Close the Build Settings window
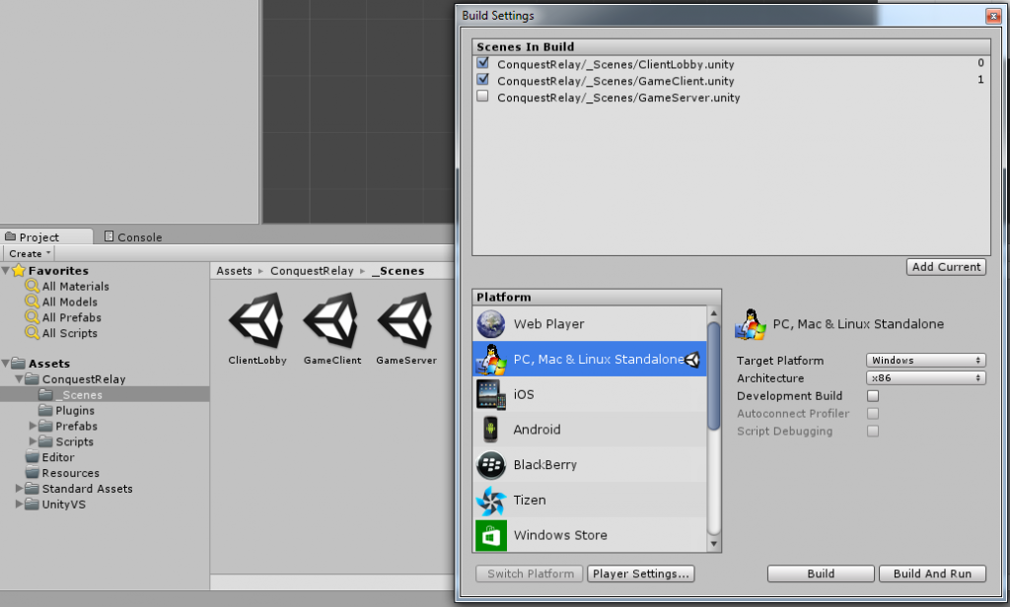 [993, 16]
